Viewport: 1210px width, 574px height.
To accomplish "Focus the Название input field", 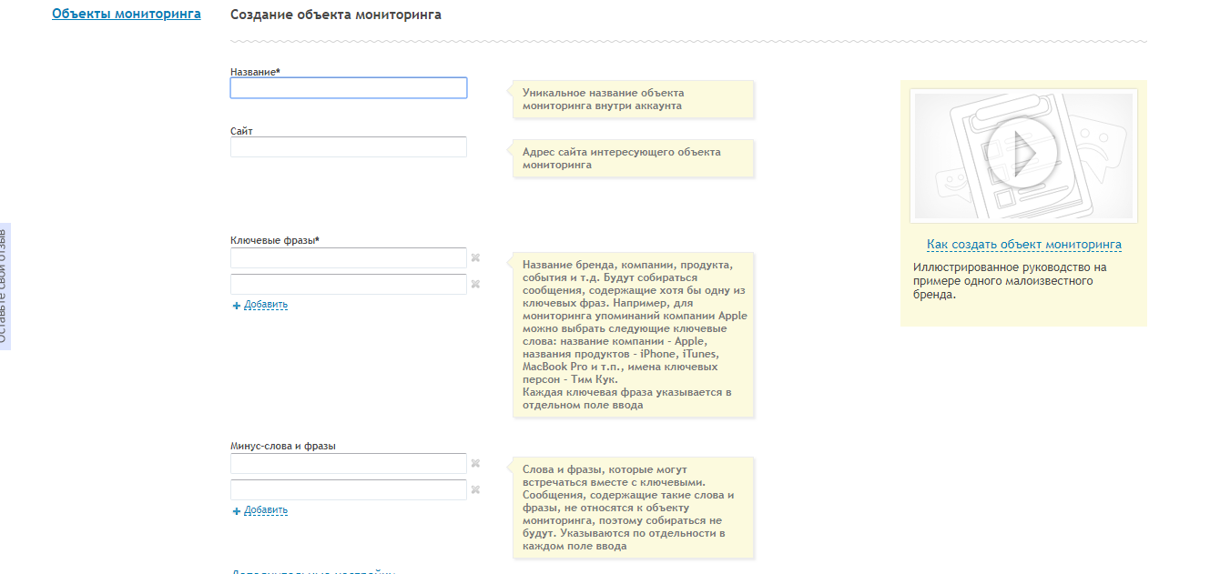I will [349, 88].
